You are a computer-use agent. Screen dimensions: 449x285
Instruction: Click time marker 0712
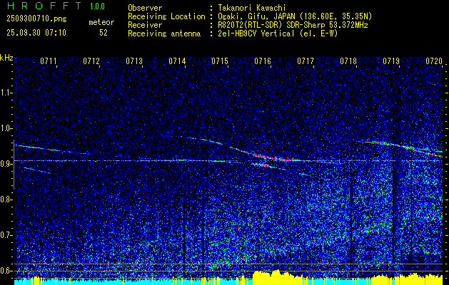pyautogui.click(x=91, y=61)
